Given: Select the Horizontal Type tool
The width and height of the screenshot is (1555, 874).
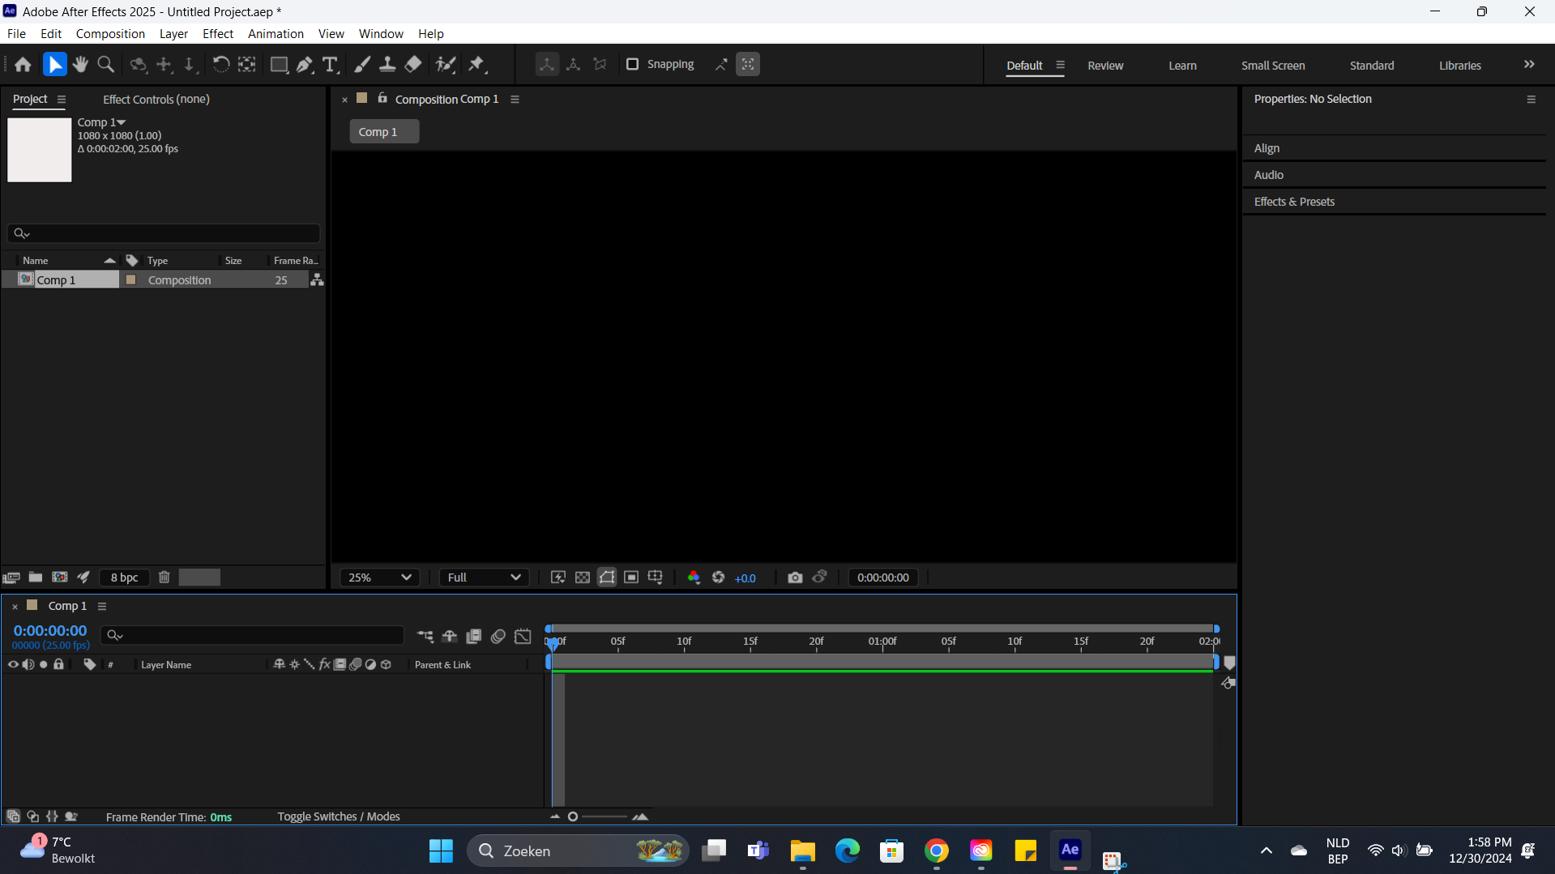Looking at the screenshot, I should (330, 64).
